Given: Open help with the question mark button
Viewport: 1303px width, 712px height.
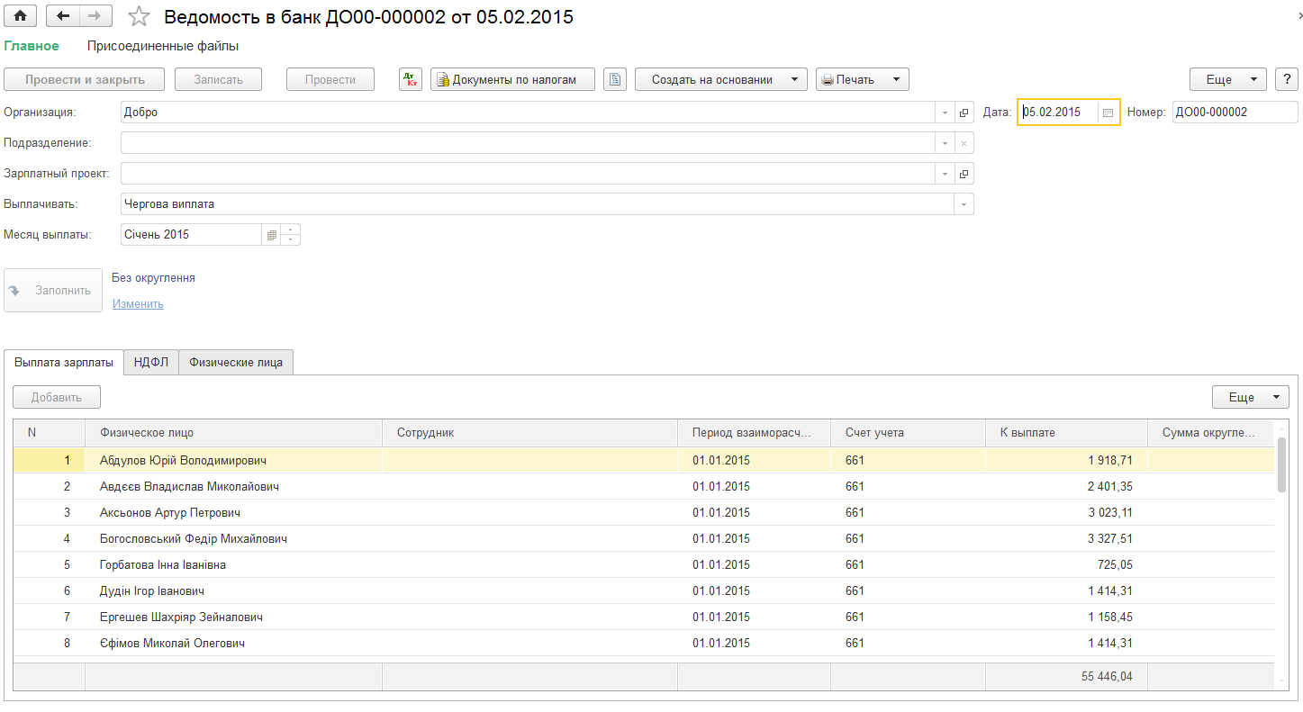Looking at the screenshot, I should point(1287,79).
